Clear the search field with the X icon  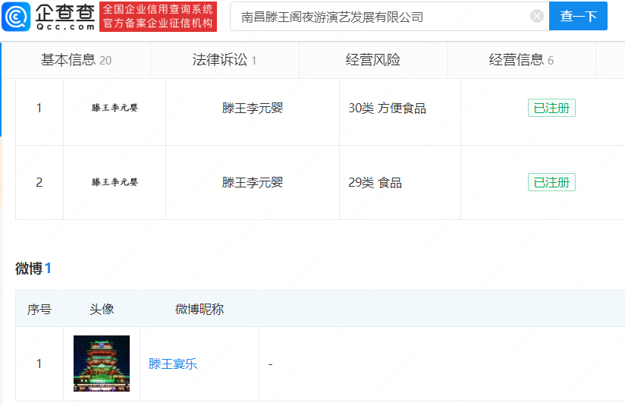537,17
